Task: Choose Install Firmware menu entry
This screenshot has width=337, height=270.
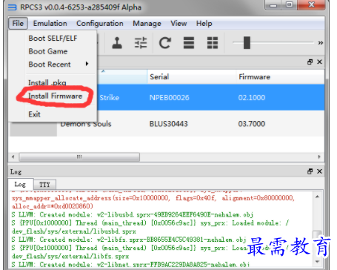Action: [x=55, y=96]
